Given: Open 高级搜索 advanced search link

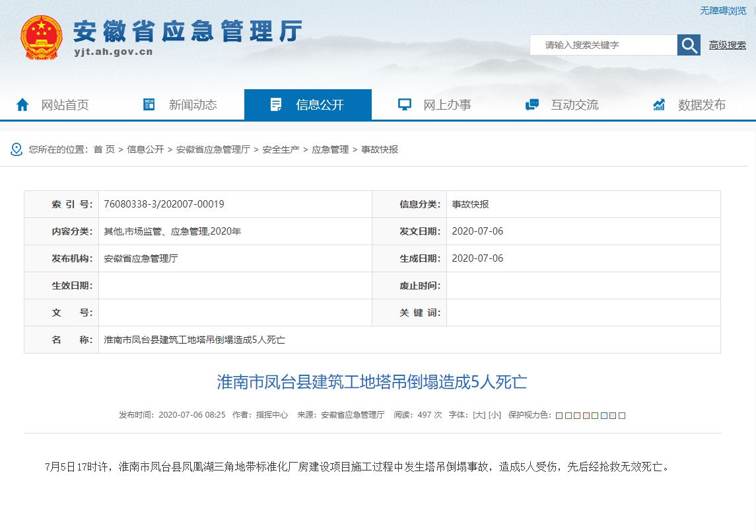Looking at the screenshot, I should click(727, 45).
